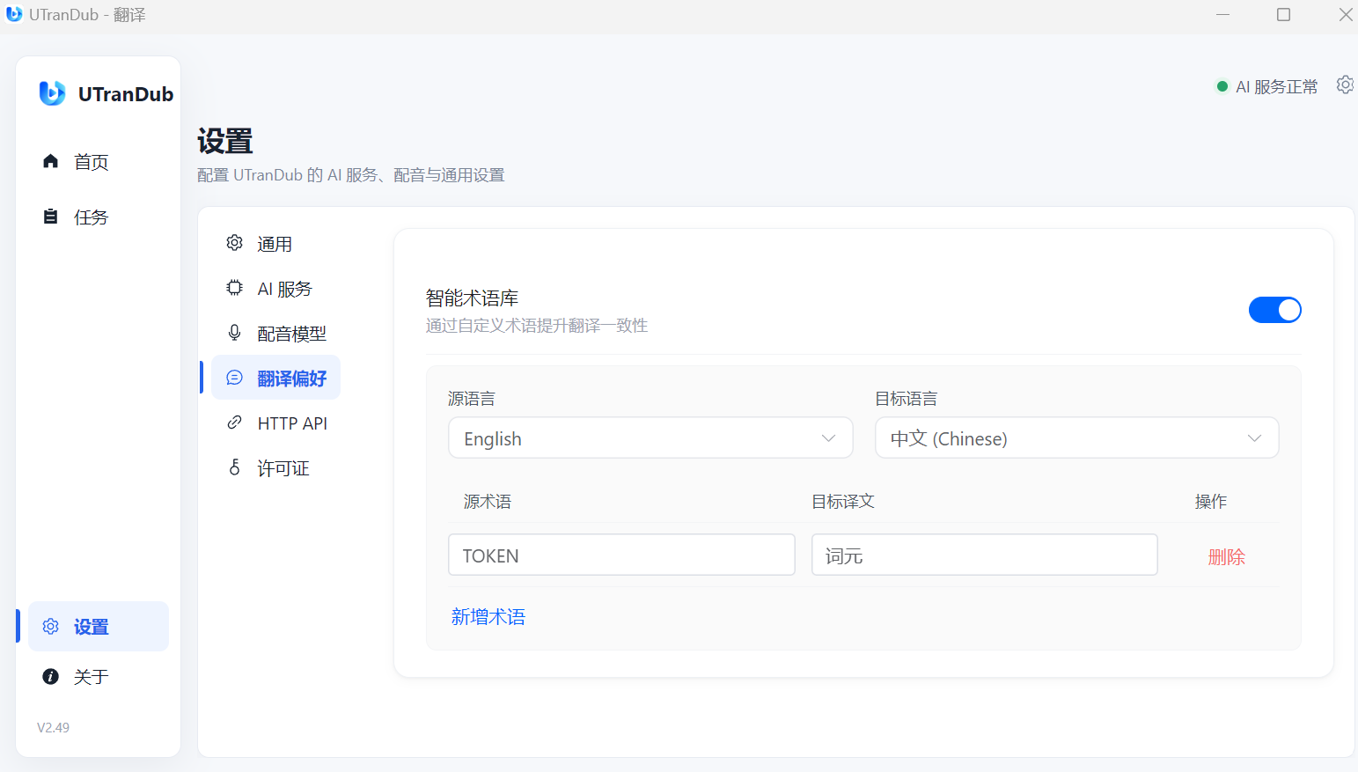Click the AI 服务正常 status indicator
Screen dimensions: 1358x772
point(1267,86)
